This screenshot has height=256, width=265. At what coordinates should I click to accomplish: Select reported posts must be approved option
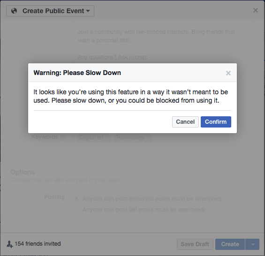pos(76,199)
